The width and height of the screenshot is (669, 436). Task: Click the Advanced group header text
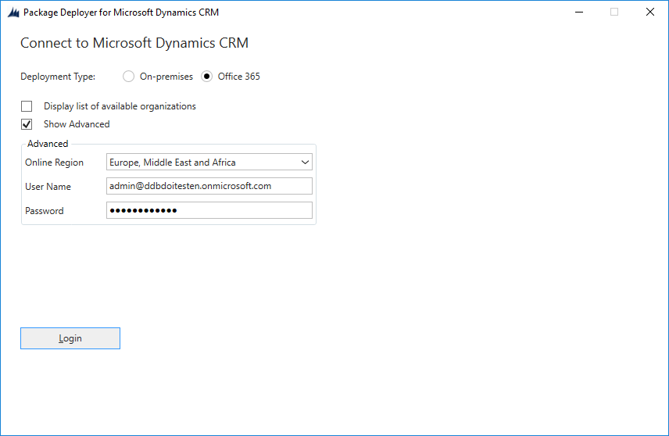click(48, 144)
